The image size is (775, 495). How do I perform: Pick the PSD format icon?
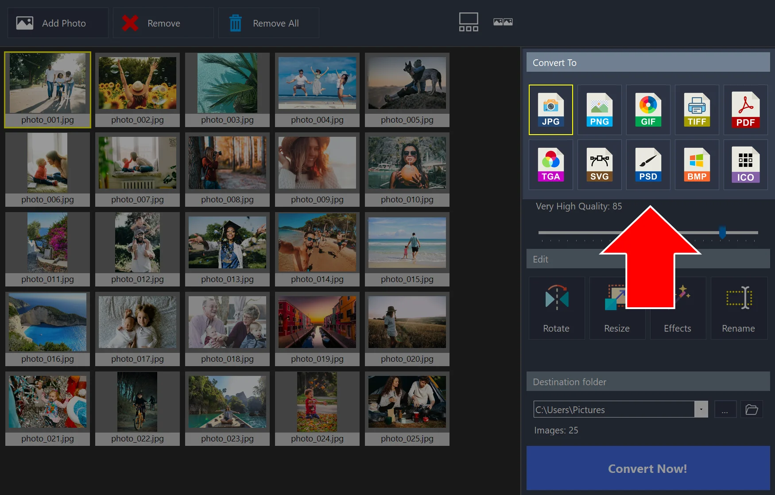(648, 165)
